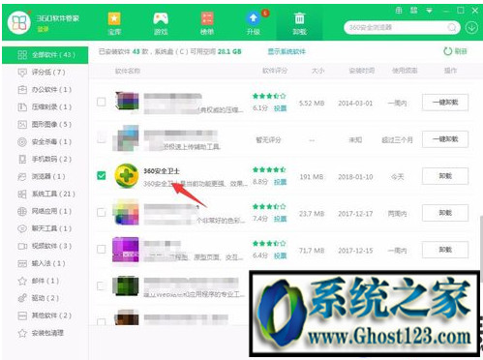Click the download manager arrow icon
This screenshot has width=483, height=360.
coord(471,28)
